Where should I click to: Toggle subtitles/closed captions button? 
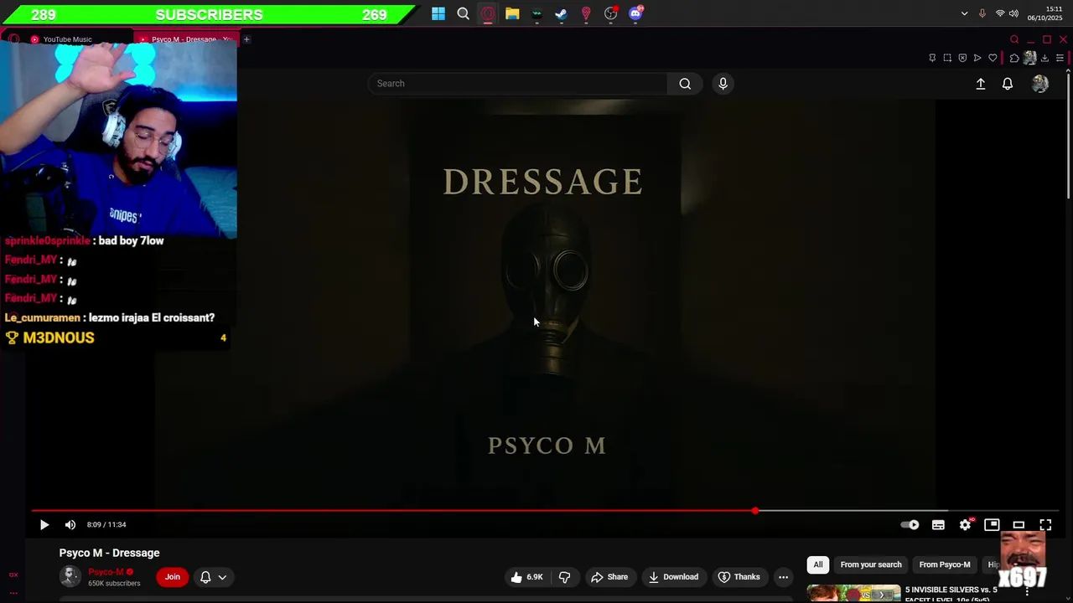(938, 524)
